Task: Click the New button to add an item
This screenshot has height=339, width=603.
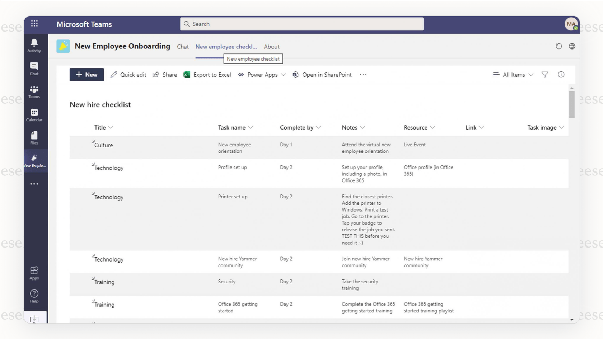Action: point(87,75)
